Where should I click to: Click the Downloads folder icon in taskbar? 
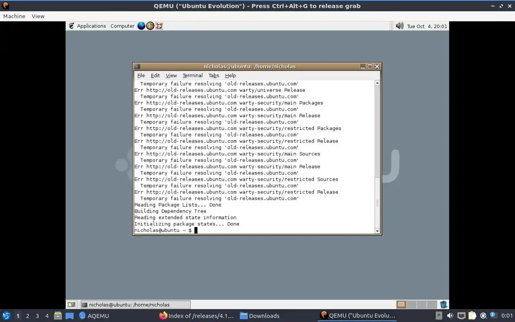point(244,316)
